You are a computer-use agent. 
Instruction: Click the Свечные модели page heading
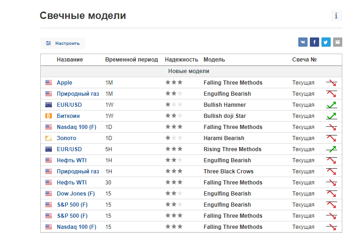[x=83, y=16]
